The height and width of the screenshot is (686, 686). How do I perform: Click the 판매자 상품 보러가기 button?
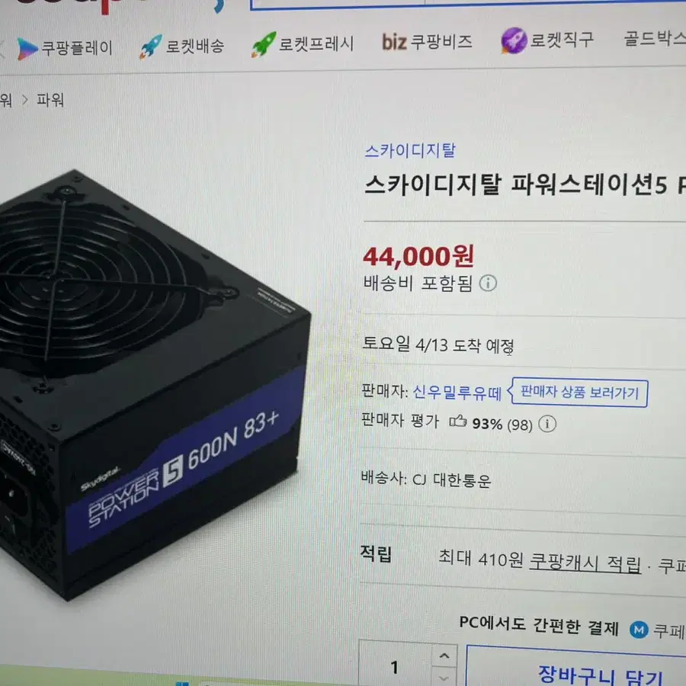pos(579,393)
